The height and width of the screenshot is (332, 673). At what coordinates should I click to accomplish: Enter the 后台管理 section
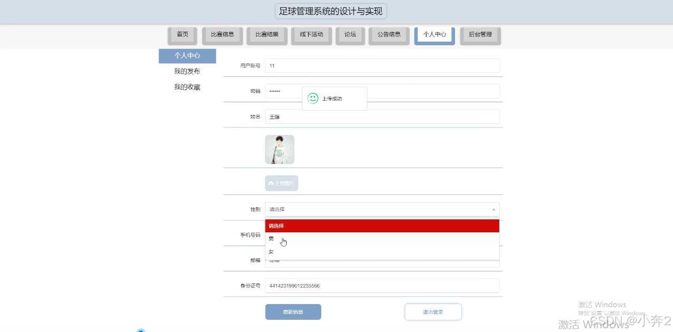click(480, 35)
